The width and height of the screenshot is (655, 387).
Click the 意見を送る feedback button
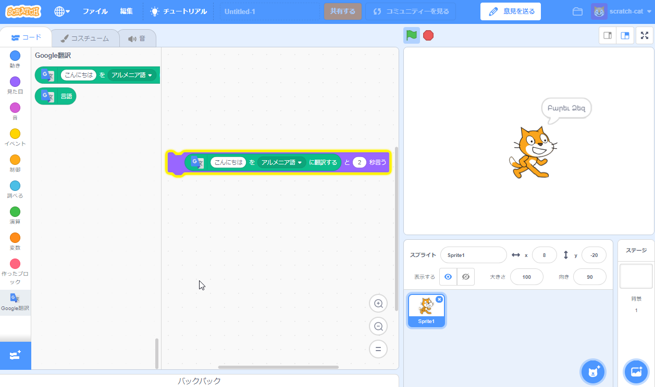511,11
